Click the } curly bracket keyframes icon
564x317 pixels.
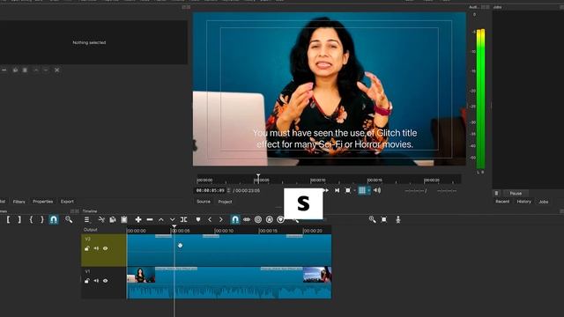click(x=42, y=219)
